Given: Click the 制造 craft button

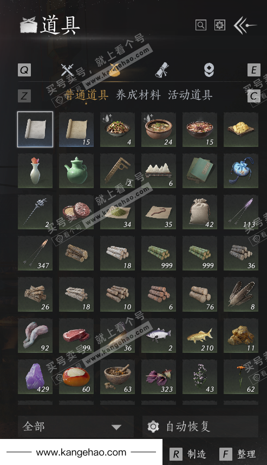Looking at the screenshot, I should 188,454.
